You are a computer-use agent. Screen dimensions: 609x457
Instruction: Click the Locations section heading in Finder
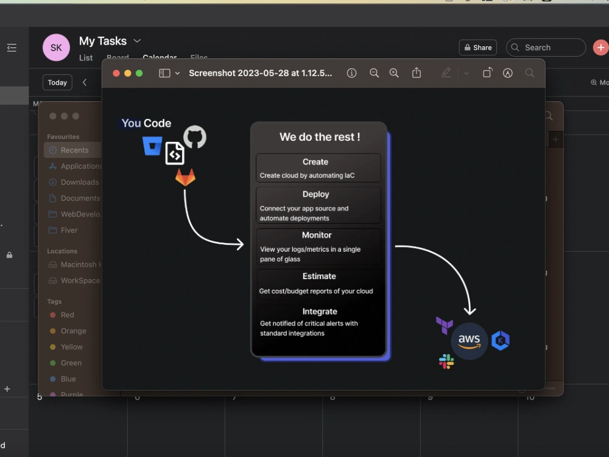pyautogui.click(x=62, y=251)
